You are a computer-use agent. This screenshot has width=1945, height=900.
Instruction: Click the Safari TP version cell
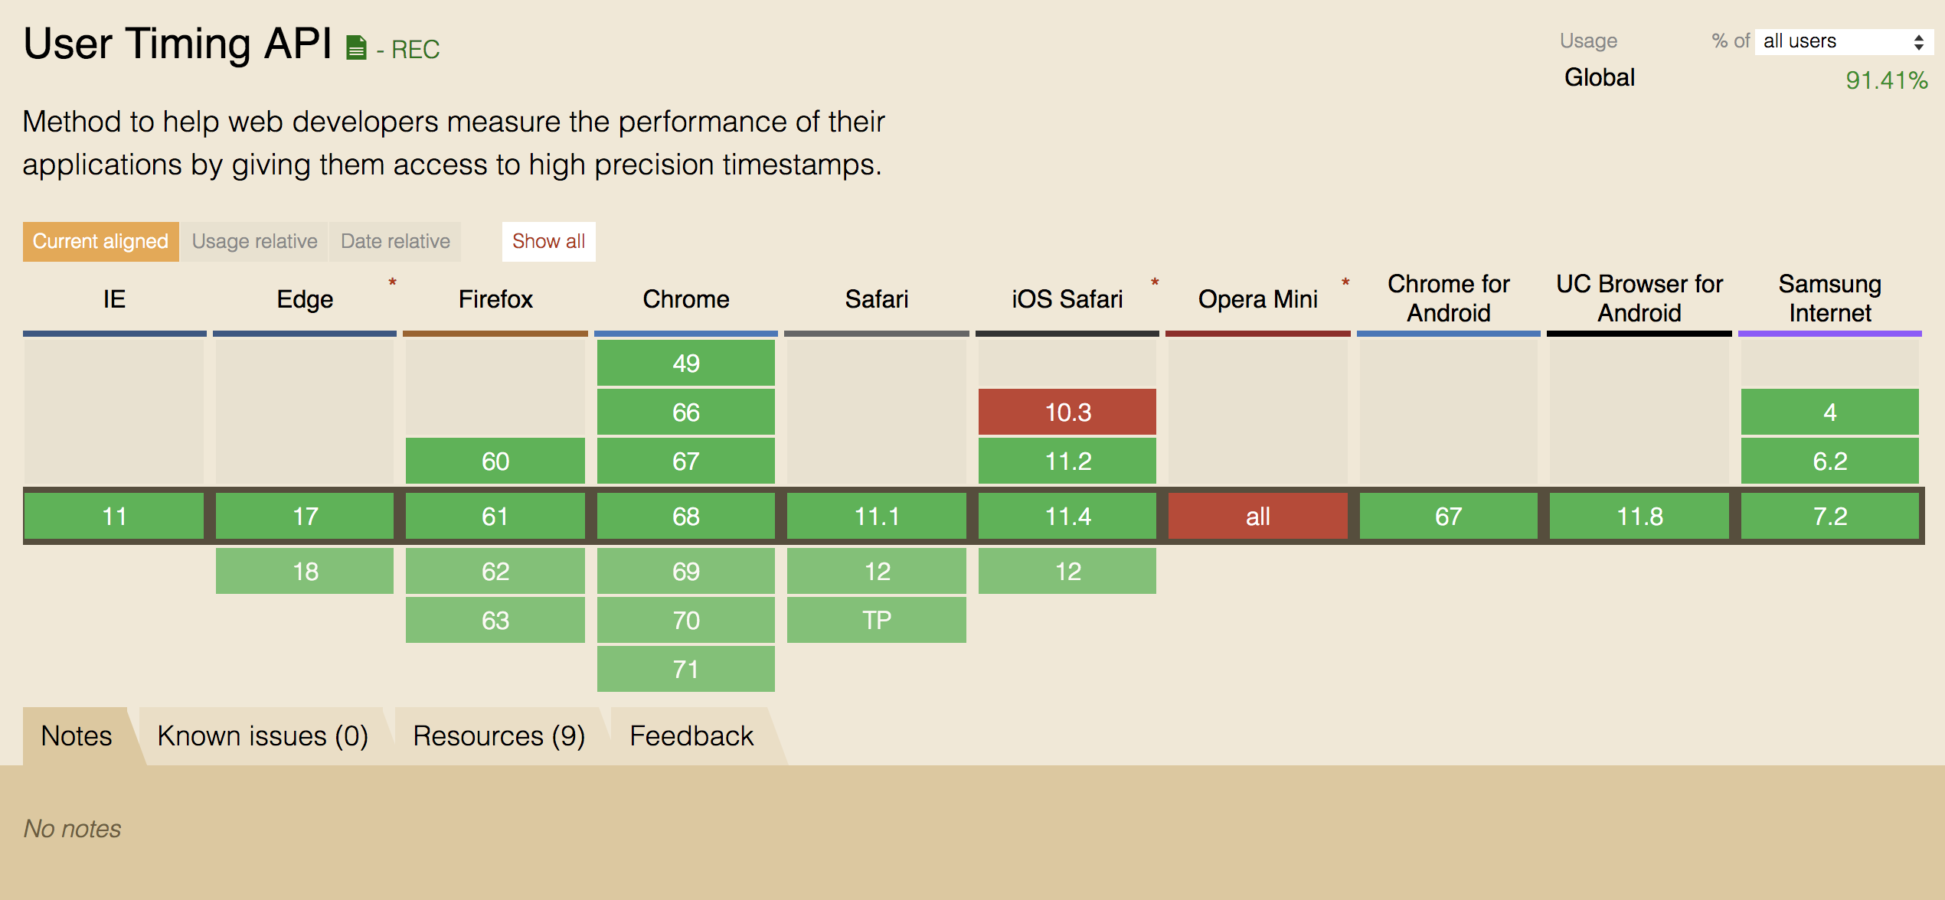[877, 621]
